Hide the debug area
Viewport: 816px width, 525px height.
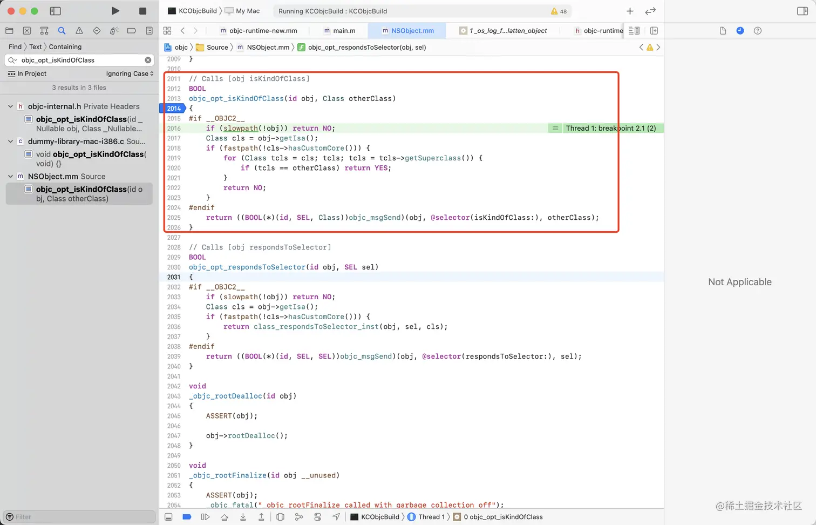168,517
